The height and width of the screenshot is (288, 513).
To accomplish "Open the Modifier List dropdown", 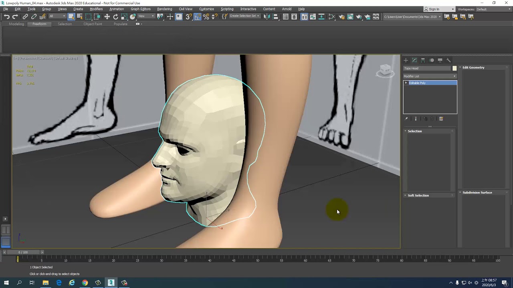I will (x=430, y=76).
